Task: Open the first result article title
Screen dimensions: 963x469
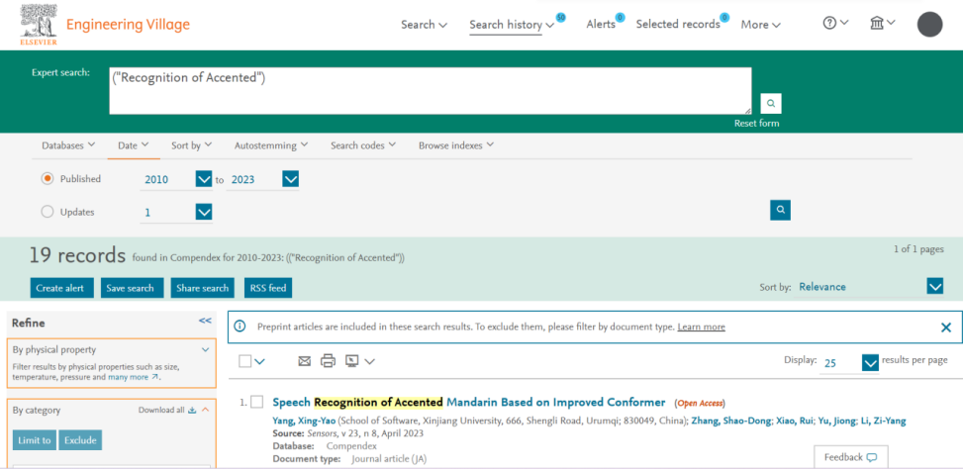Action: (468, 403)
